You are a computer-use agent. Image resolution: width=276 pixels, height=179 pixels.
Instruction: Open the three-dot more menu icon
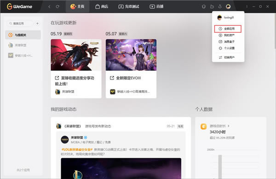[247, 6]
